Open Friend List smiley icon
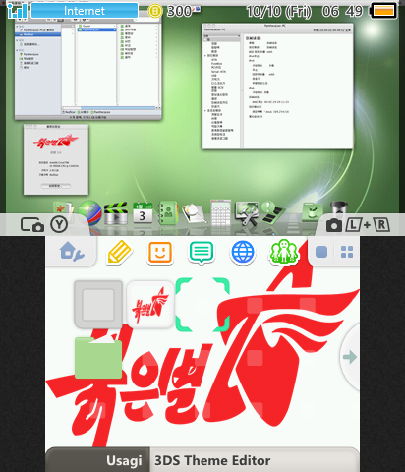The image size is (405, 472). pyautogui.click(x=160, y=252)
